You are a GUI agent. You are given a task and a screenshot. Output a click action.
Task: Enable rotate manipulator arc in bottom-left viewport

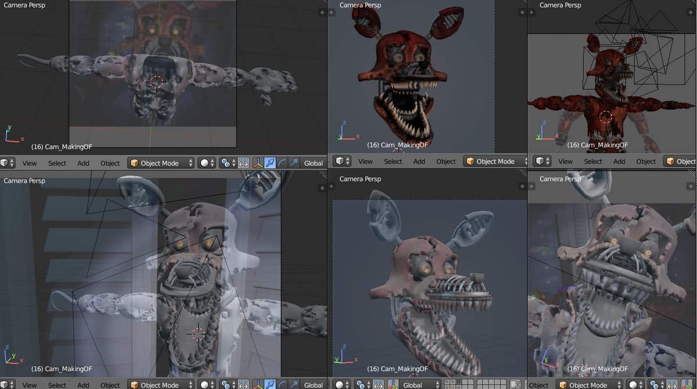pos(282,385)
